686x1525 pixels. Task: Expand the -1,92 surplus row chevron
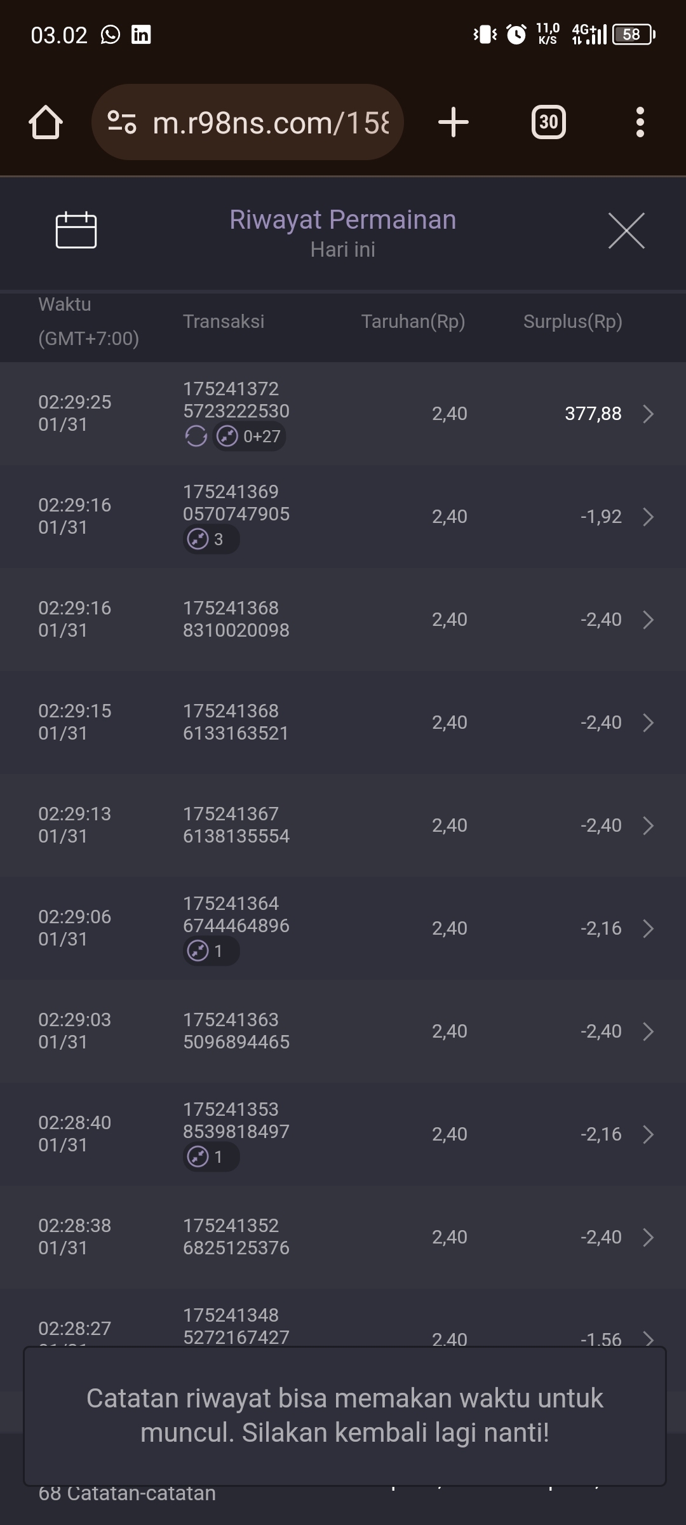coord(647,517)
